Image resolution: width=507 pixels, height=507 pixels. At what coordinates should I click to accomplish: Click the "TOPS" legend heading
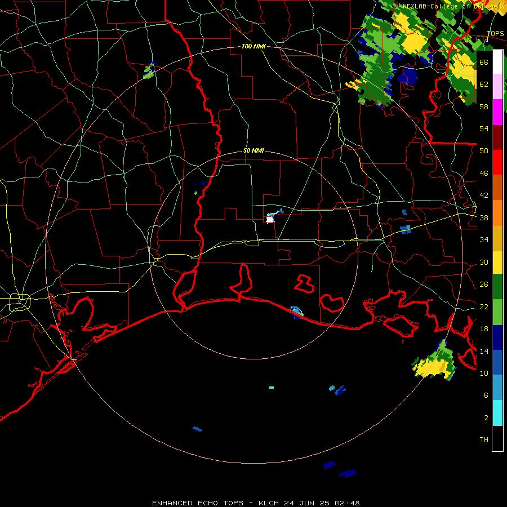click(495, 34)
